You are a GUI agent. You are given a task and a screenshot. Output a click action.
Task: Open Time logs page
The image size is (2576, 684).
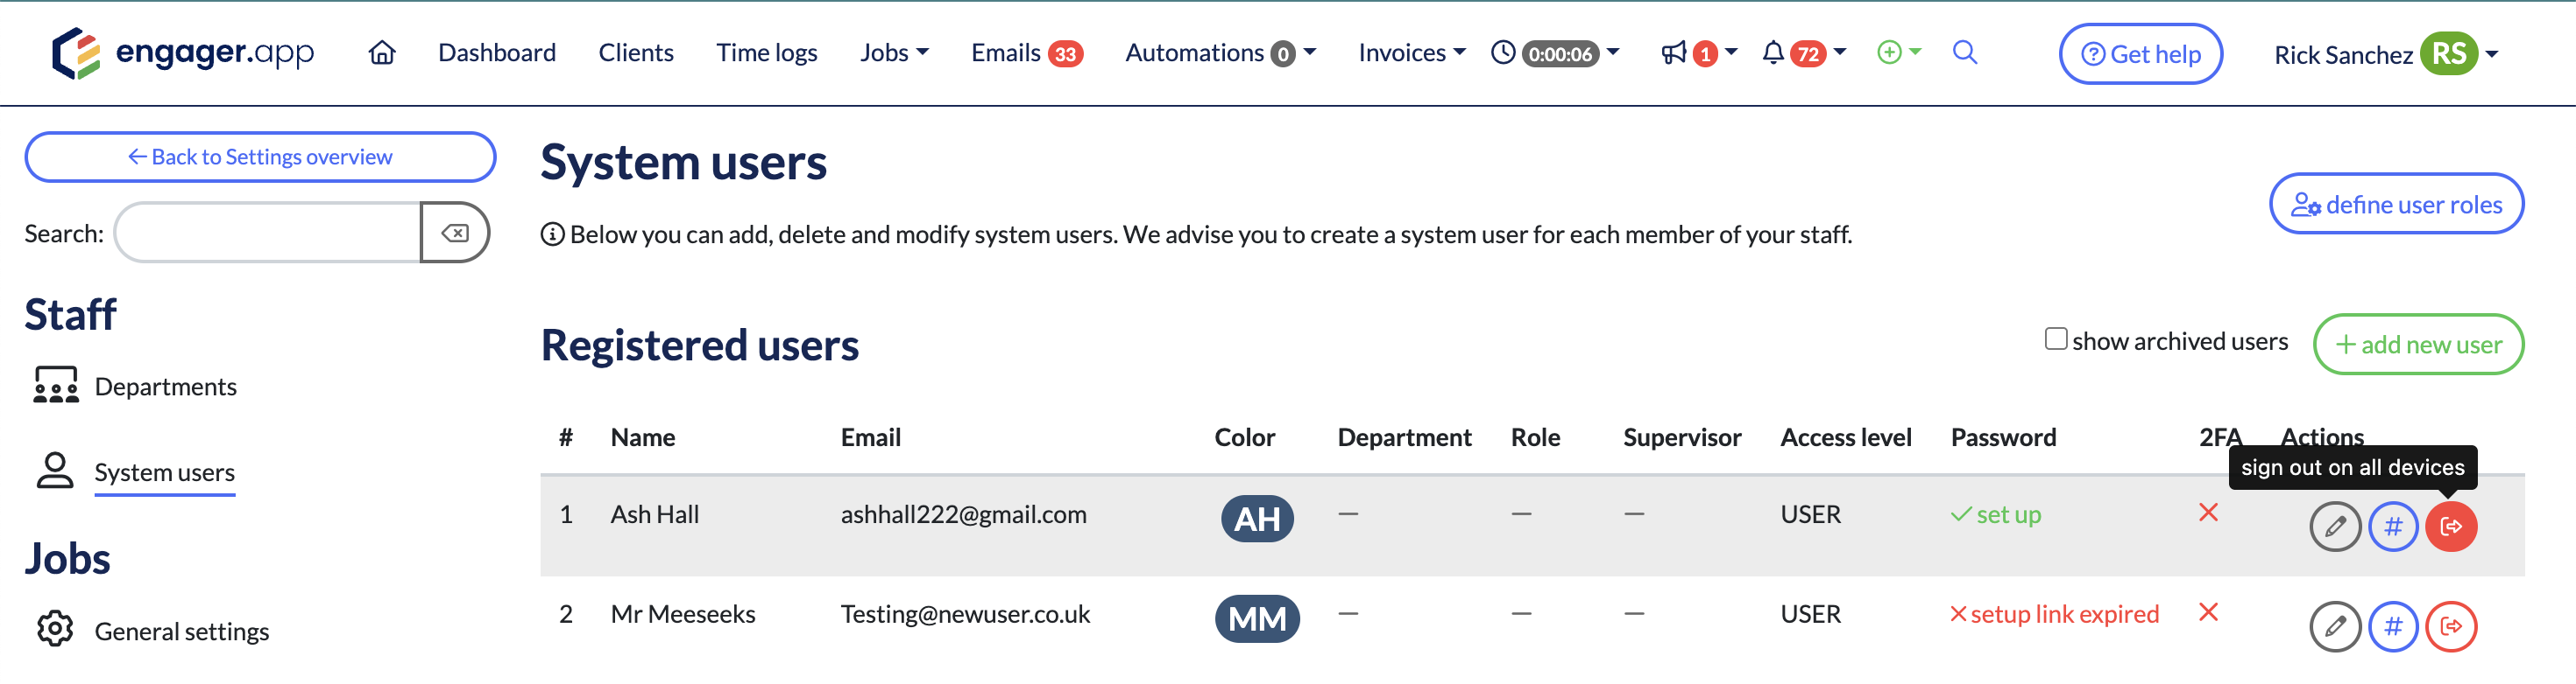pos(766,53)
